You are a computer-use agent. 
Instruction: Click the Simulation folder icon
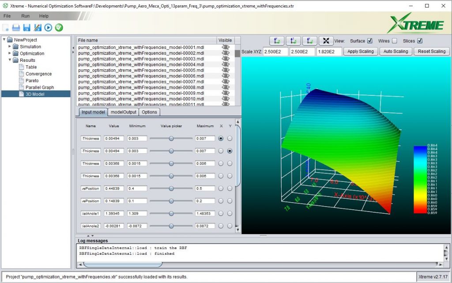[16, 47]
